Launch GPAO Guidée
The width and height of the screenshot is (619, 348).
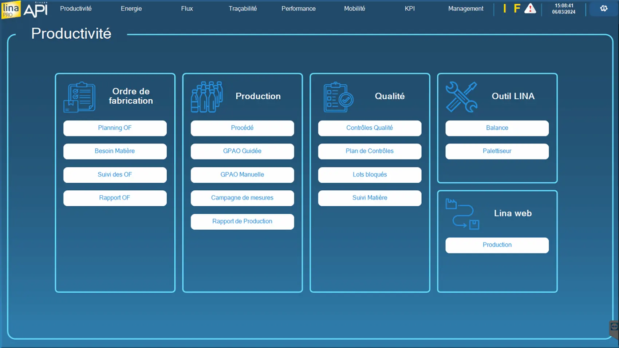click(x=242, y=151)
